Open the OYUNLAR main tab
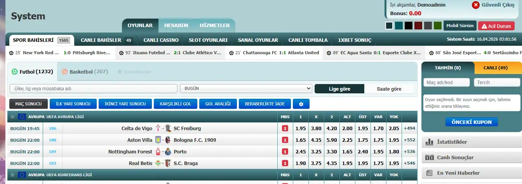This screenshot has height=184, width=522. [x=140, y=26]
